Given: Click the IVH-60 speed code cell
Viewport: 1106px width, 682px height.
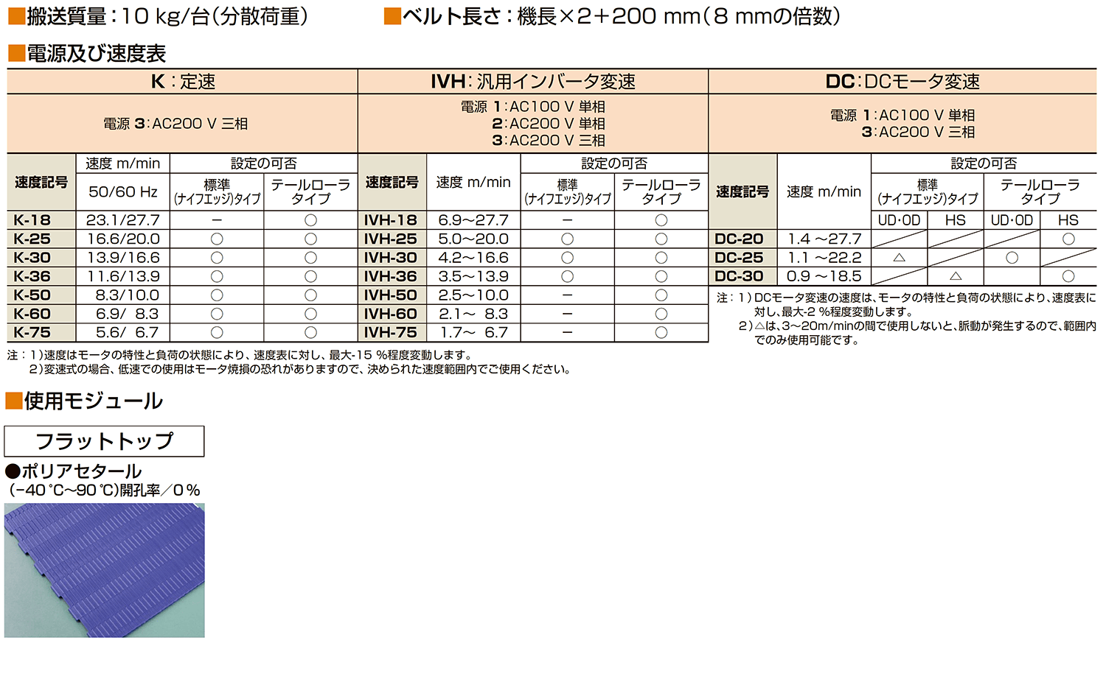Looking at the screenshot, I should [392, 314].
